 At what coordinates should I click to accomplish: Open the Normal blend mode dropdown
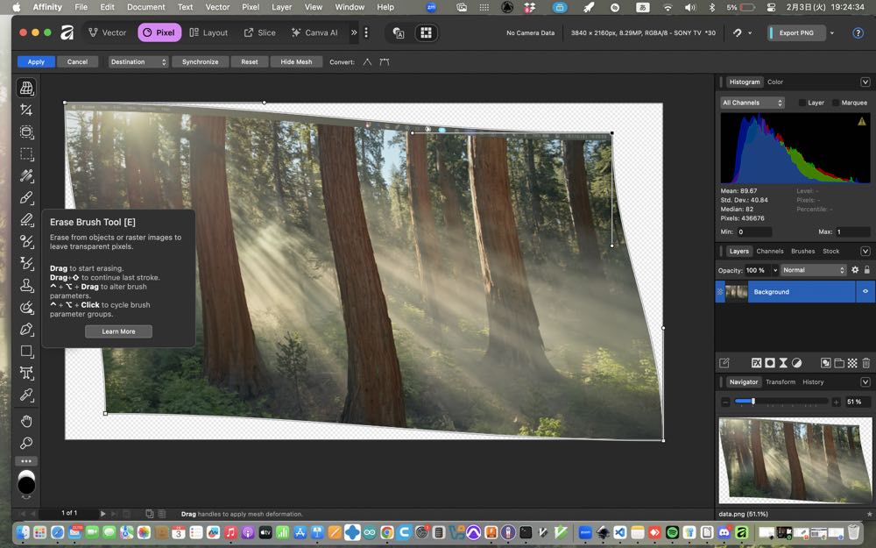point(814,270)
